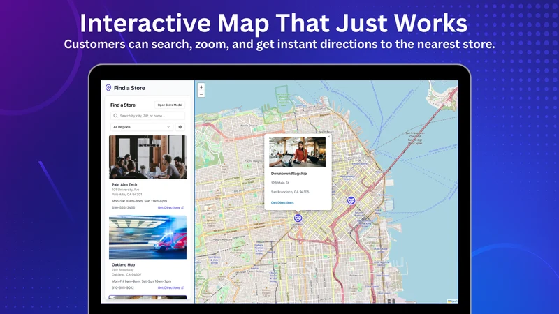Click the map pin icon beside Find a Store header
This screenshot has width=559, height=314.
click(108, 88)
